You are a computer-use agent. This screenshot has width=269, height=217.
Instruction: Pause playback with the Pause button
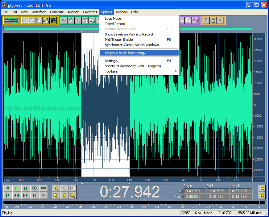click(26, 188)
